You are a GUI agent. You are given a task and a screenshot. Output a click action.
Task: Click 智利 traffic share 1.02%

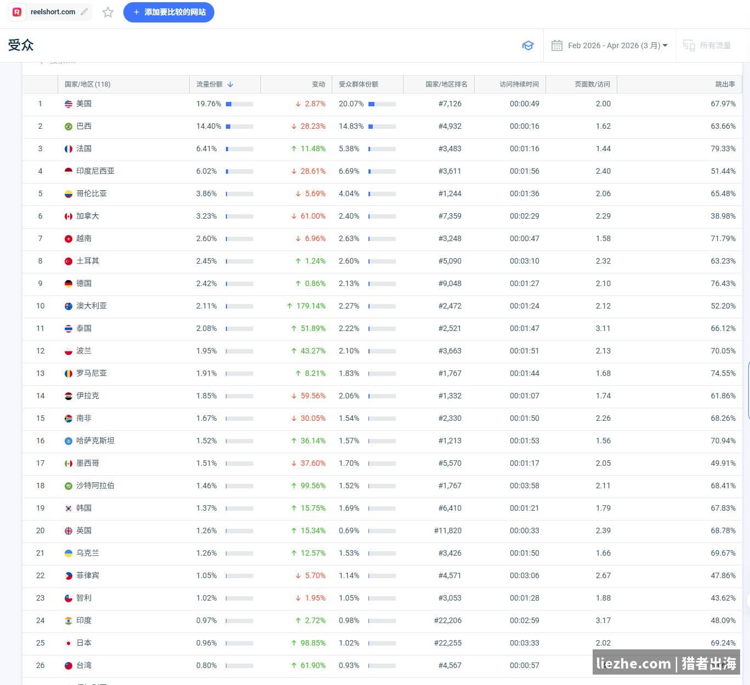coord(207,598)
